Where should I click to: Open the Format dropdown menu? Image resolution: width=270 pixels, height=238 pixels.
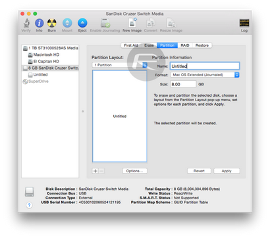point(205,75)
